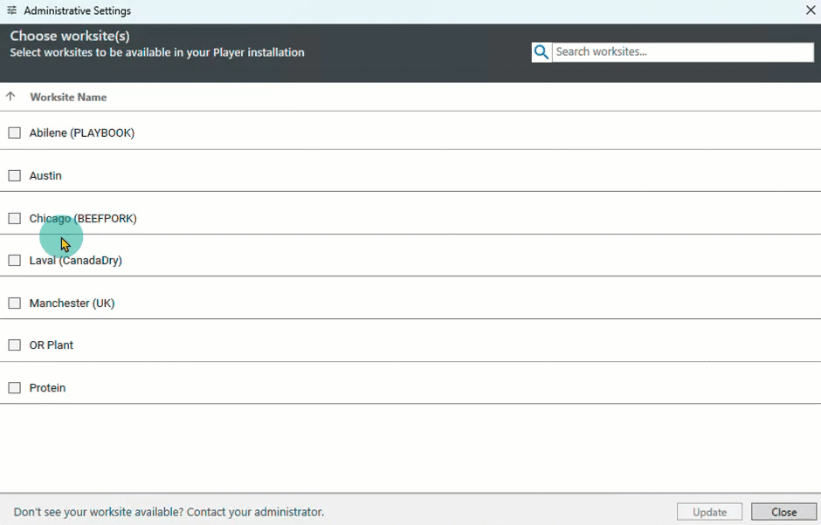The height and width of the screenshot is (525, 821).
Task: Click the sort arrow beside Worksite Name
Action: pyautogui.click(x=10, y=97)
